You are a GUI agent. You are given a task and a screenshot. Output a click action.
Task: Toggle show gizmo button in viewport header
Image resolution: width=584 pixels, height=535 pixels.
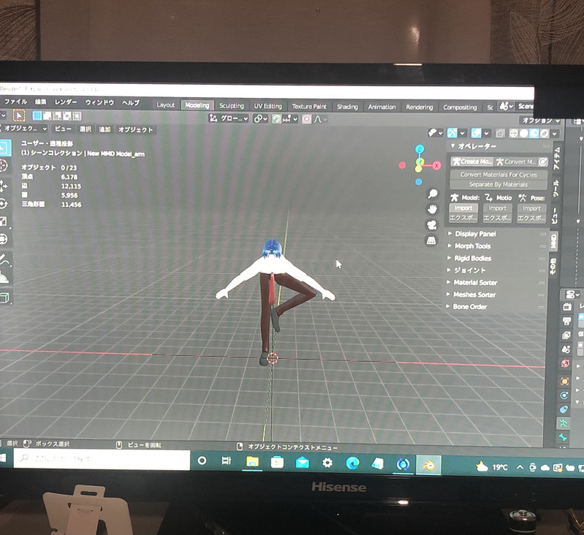coord(452,133)
